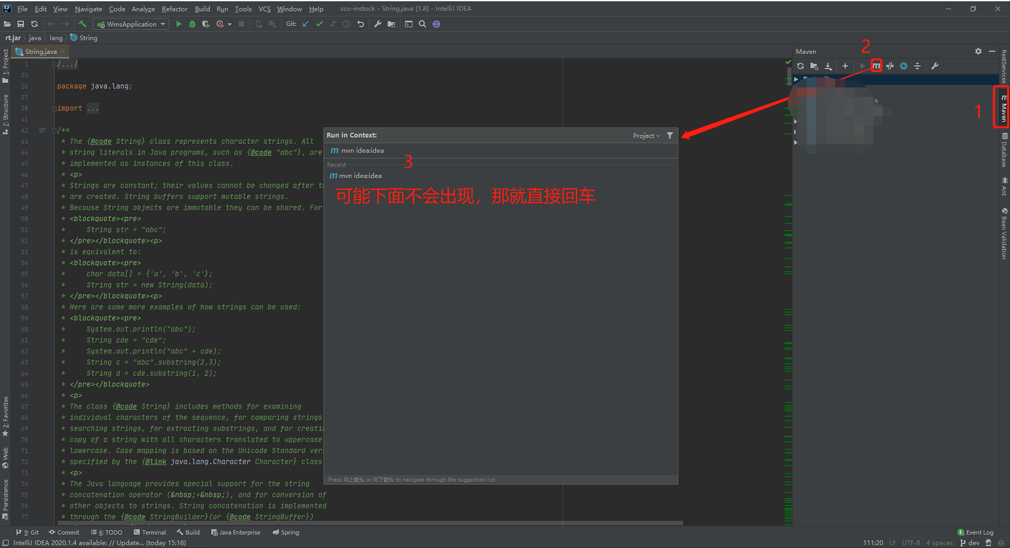The width and height of the screenshot is (1010, 548).
Task: Open the Analyze menu
Action: (x=143, y=9)
